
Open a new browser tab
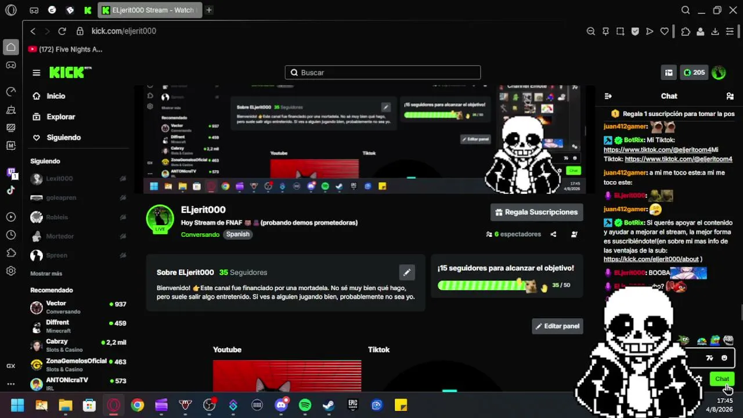pyautogui.click(x=209, y=10)
